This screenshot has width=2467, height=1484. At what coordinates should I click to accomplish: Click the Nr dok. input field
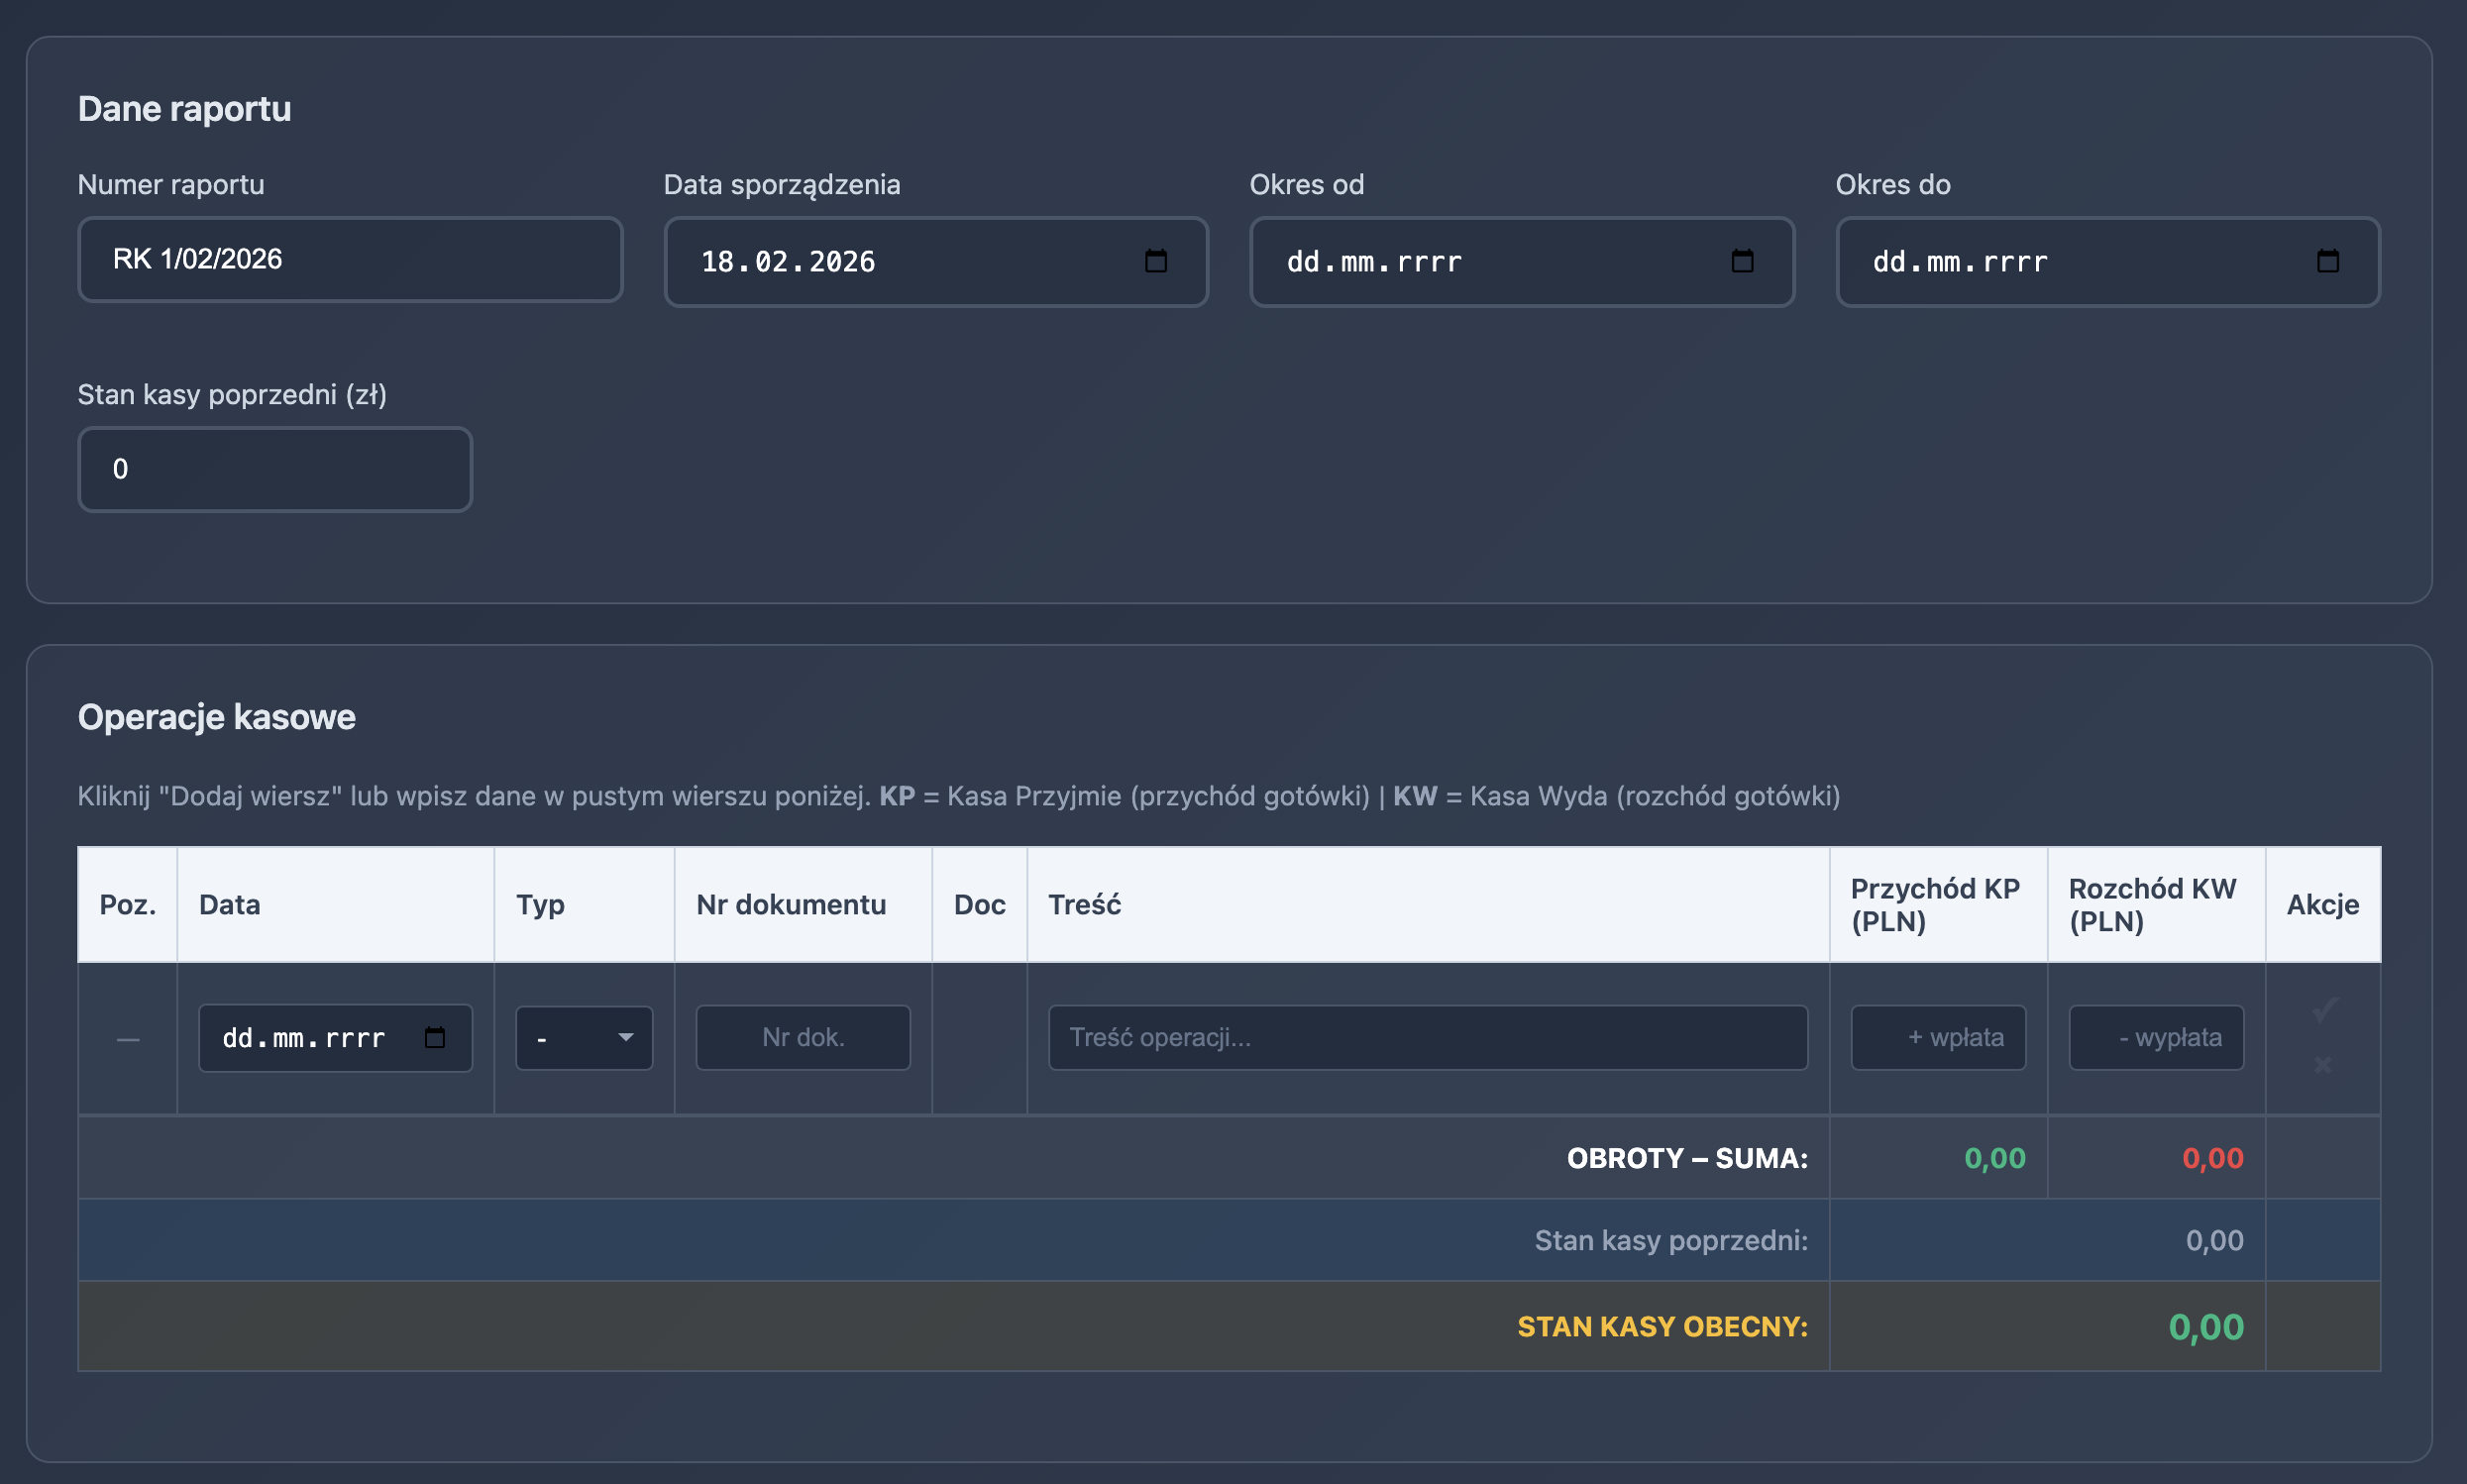click(x=803, y=1037)
